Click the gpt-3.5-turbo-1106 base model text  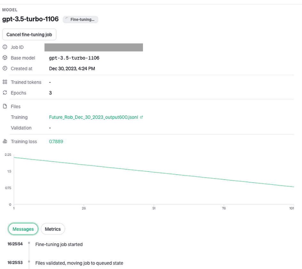[x=74, y=58]
